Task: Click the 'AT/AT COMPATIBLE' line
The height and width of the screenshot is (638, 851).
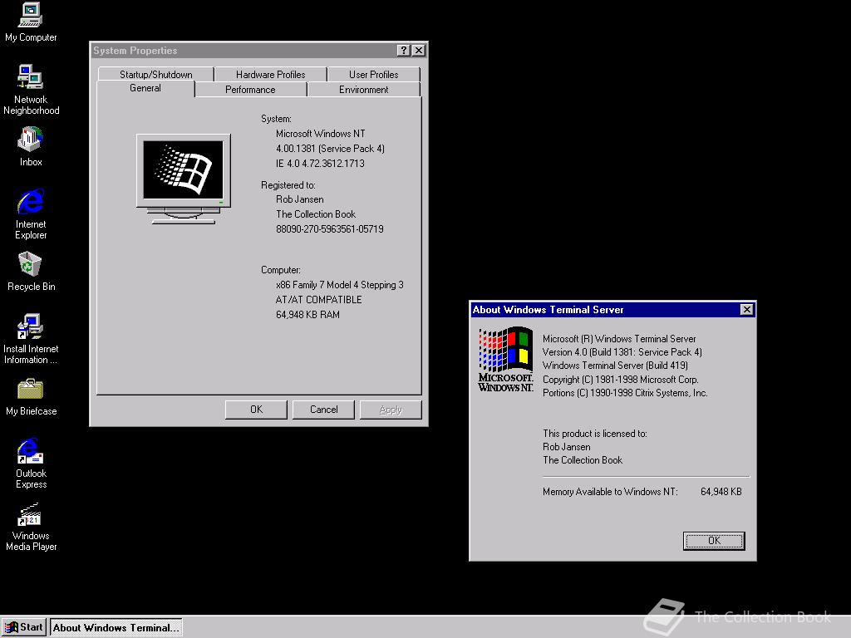Action: tap(318, 299)
